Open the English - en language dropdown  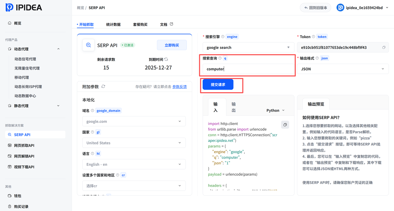[134, 164]
